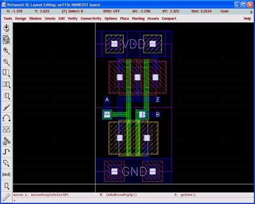Click the command prompt input line

133,200
